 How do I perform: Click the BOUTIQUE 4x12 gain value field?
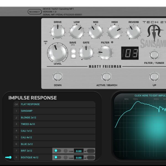(x=79, y=158)
